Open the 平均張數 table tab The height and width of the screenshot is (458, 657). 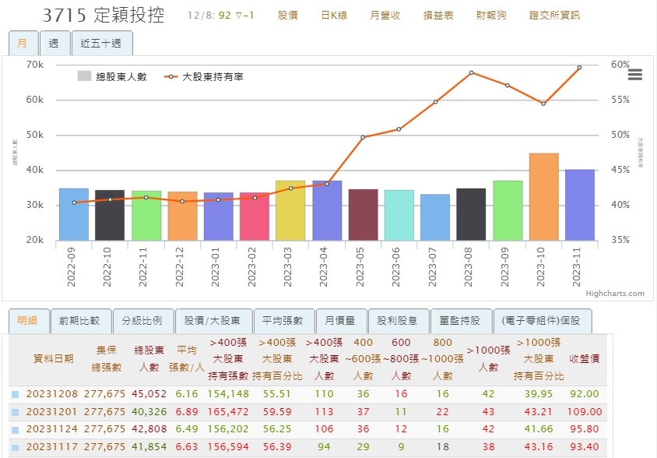point(283,321)
